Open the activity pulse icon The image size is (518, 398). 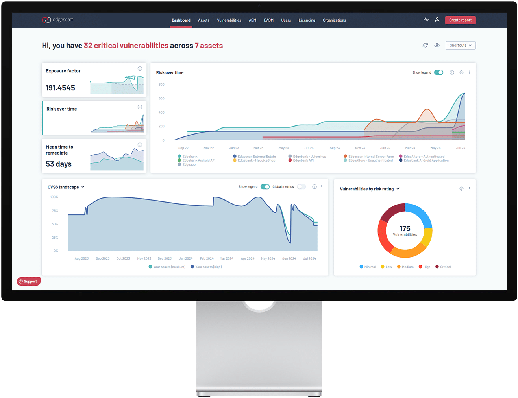426,20
